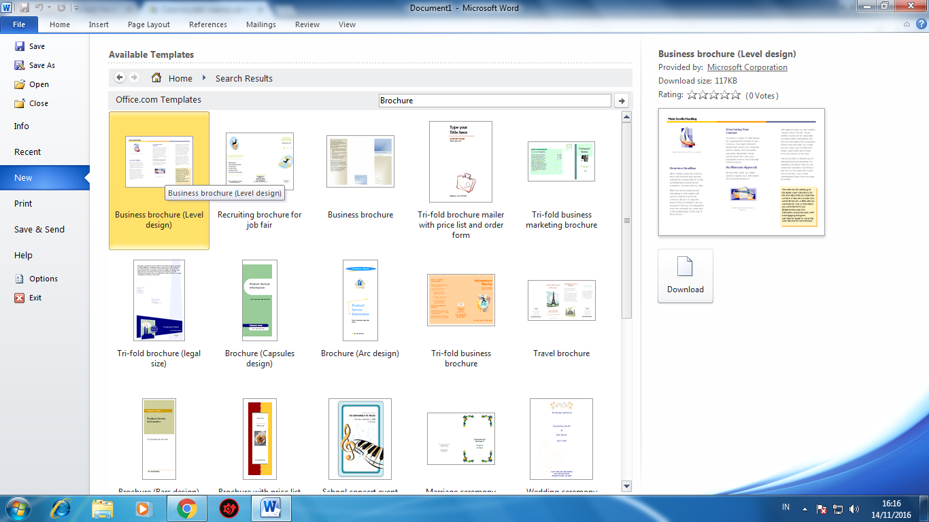
Task: Download the selected brochure template
Action: point(686,276)
